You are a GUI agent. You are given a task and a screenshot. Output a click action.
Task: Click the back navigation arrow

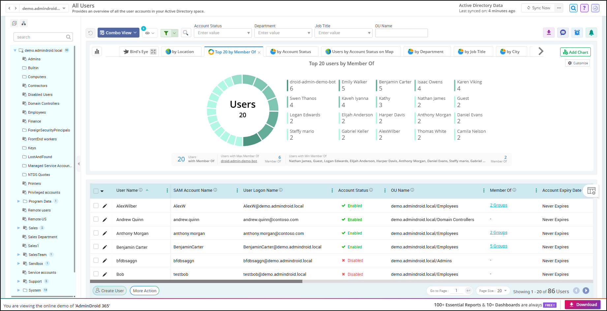coord(10,8)
